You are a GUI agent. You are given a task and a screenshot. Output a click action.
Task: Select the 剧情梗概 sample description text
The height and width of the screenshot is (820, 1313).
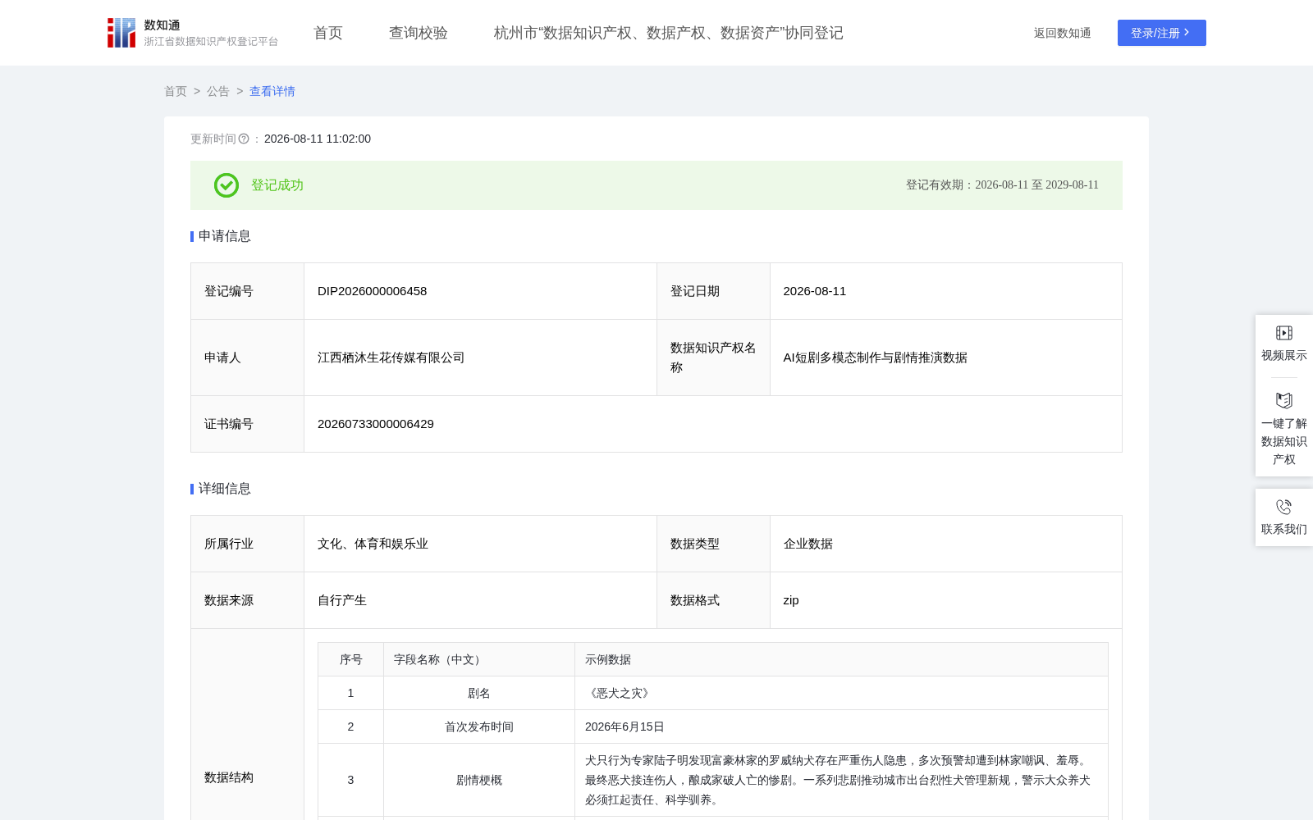[x=838, y=780]
